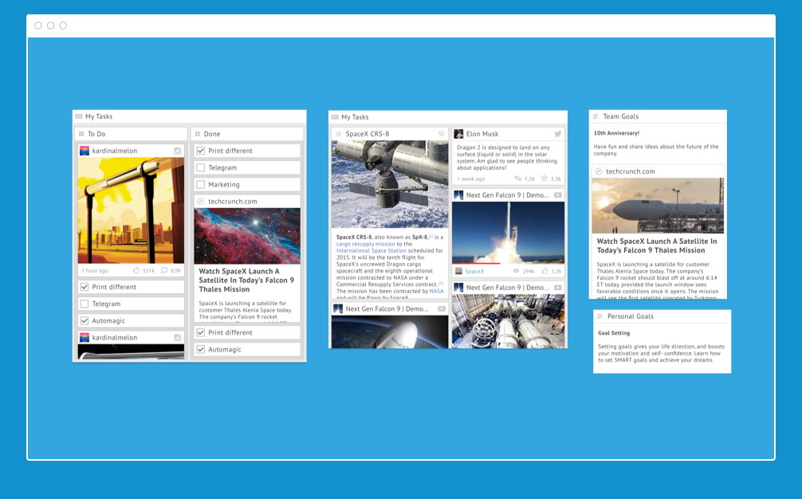Open the rocket on transporter image in Team Goals
Screen dimensions: 802x499
coord(658,206)
